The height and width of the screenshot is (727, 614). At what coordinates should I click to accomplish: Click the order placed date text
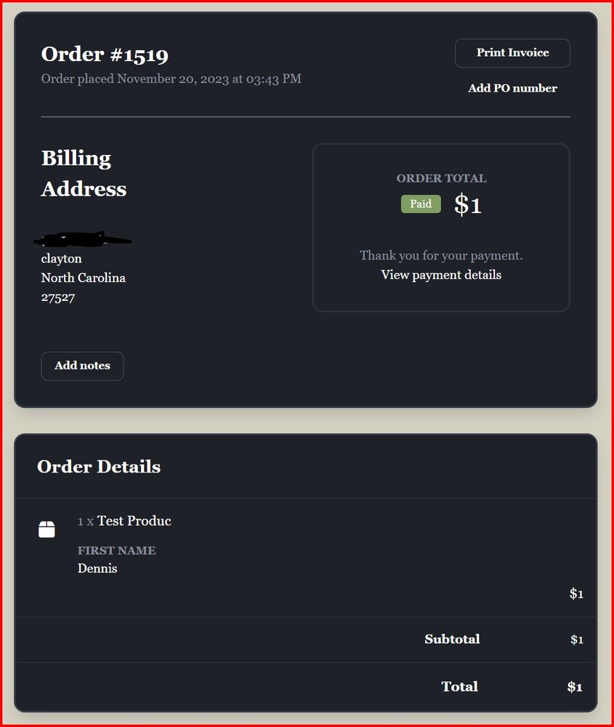(171, 79)
